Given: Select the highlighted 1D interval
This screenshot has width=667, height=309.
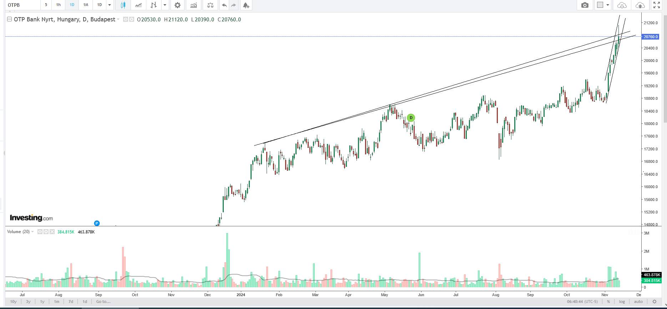Looking at the screenshot, I should coord(72,5).
